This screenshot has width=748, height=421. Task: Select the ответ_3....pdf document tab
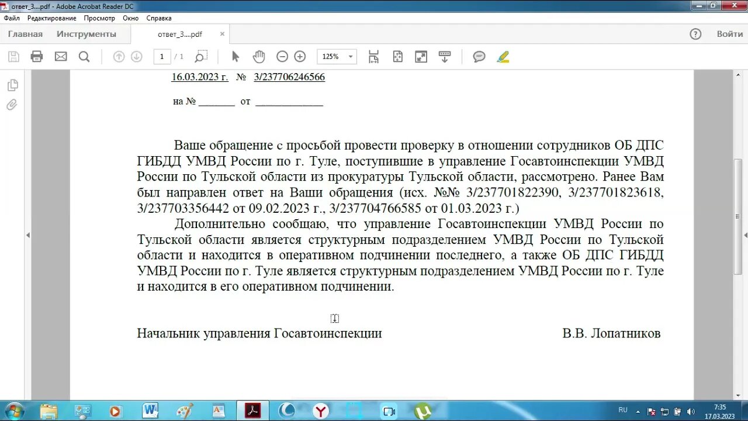[x=180, y=34]
